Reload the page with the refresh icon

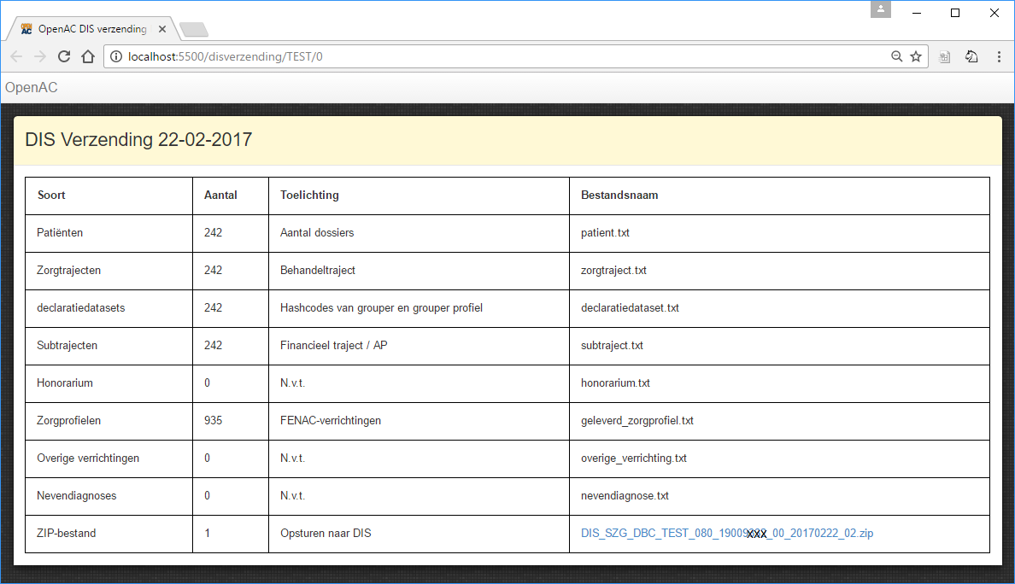(x=63, y=56)
